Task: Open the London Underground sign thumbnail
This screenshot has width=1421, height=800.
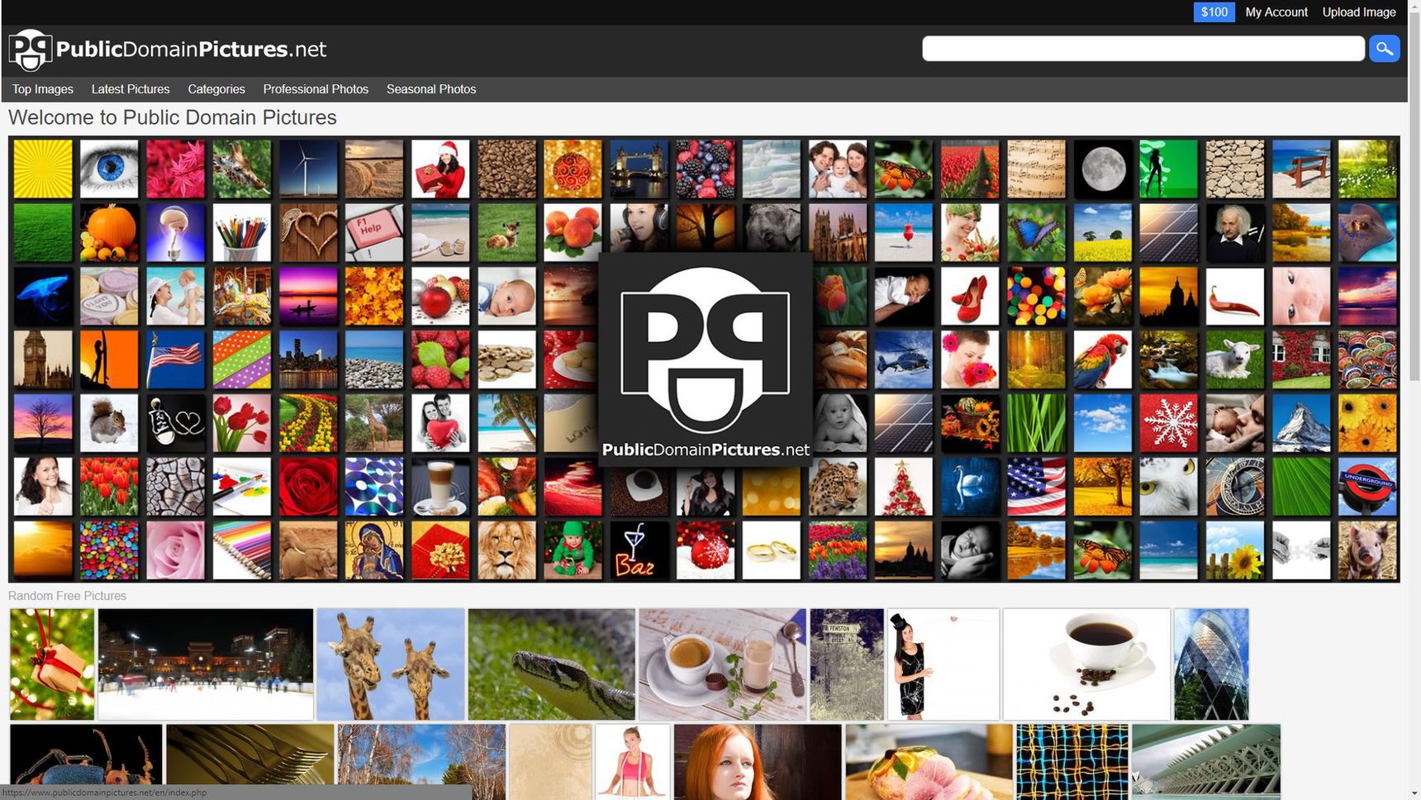Action: click(1367, 487)
